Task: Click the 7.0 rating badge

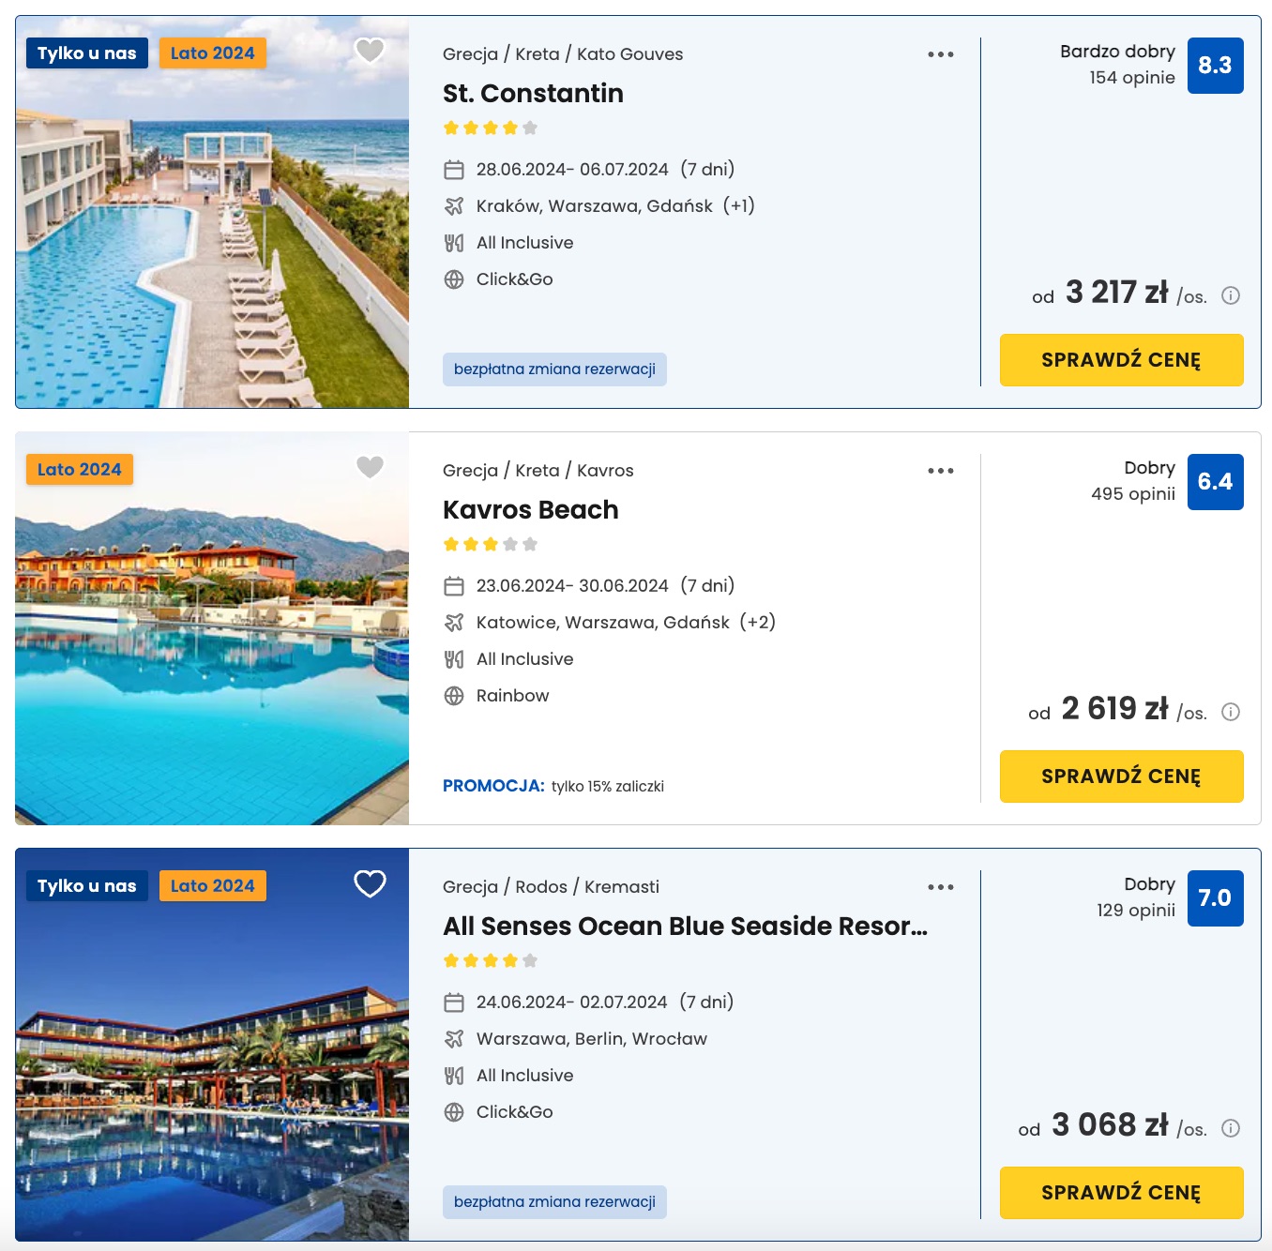Action: pos(1215,898)
